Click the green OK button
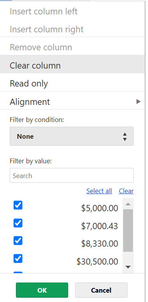Screen dimensions: 148x302 point(42,290)
